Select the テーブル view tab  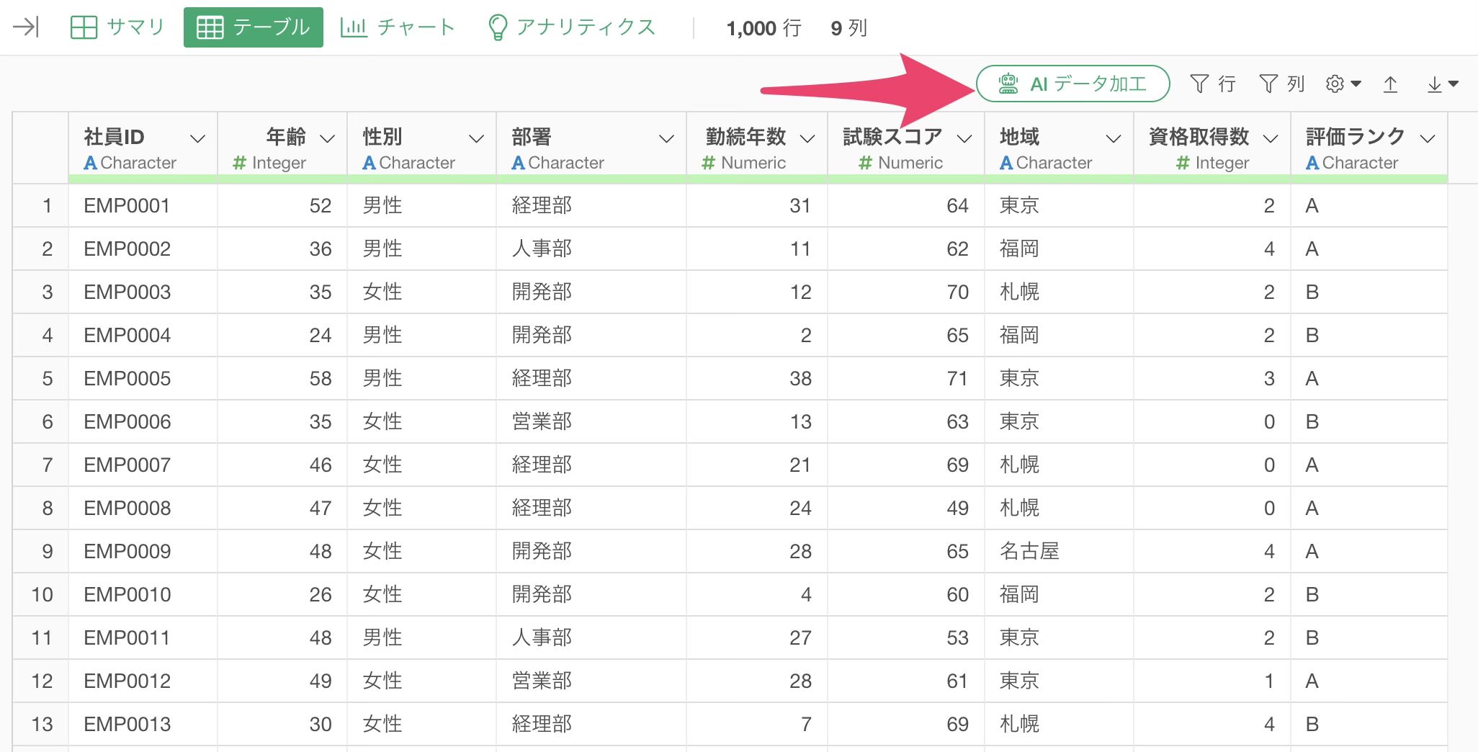pyautogui.click(x=254, y=28)
